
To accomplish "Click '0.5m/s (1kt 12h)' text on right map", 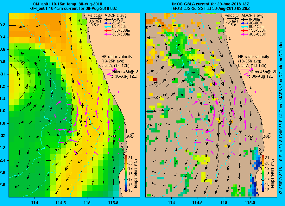I will (x=252, y=66).
